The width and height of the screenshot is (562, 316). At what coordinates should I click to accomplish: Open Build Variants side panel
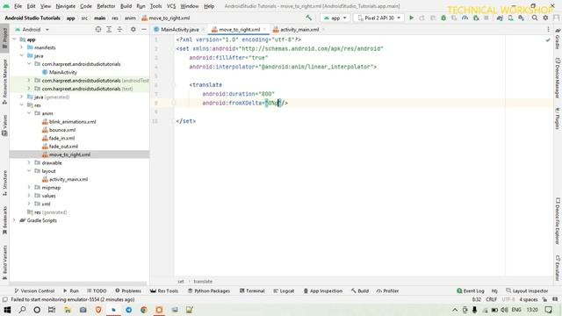pyautogui.click(x=4, y=262)
